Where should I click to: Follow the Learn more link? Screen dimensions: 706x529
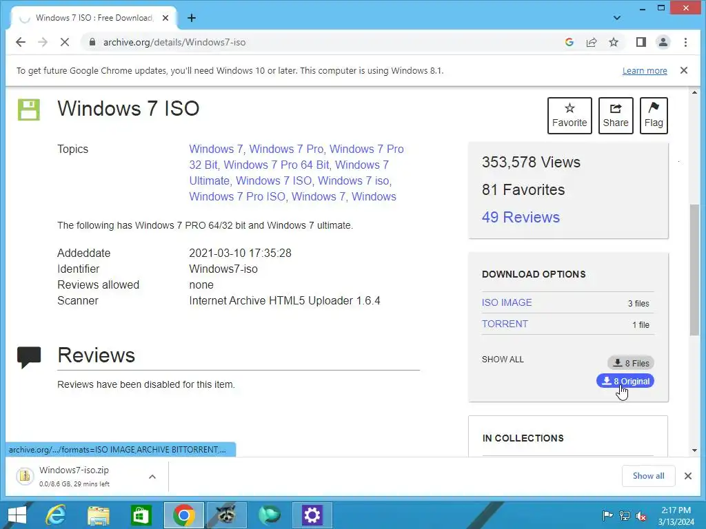pos(645,71)
